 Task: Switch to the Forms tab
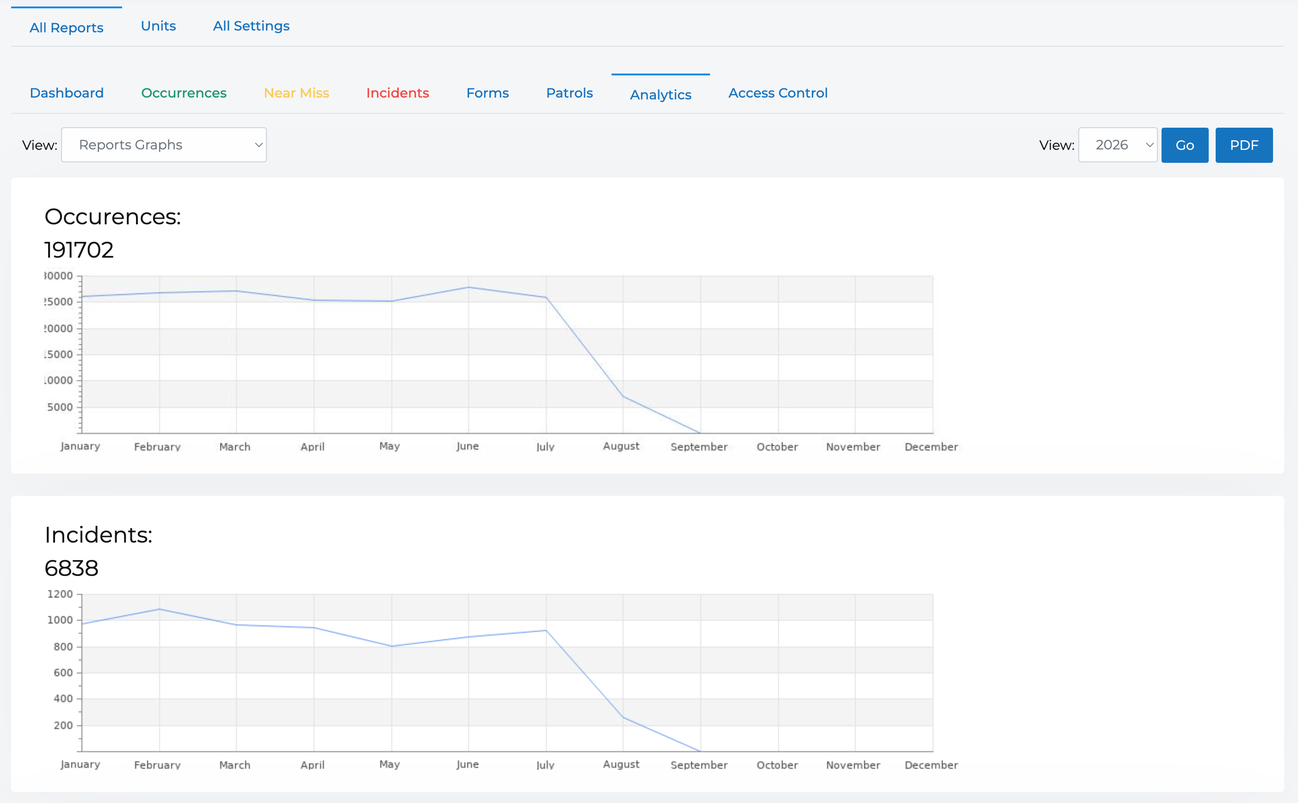488,93
